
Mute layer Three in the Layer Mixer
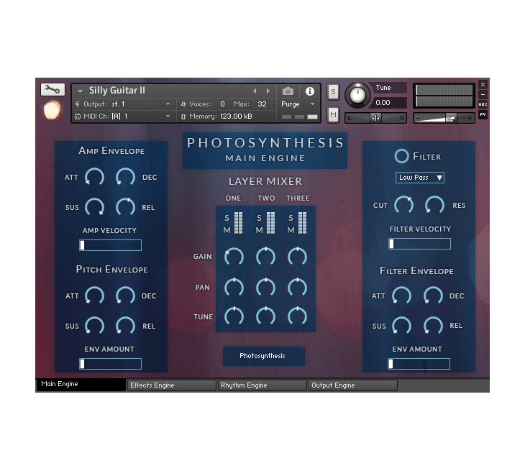pos(291,230)
